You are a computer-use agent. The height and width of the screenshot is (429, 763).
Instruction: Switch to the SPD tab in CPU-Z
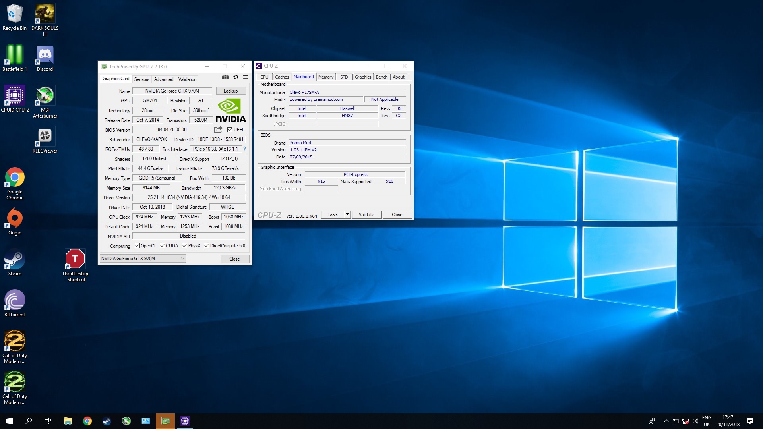coord(344,77)
